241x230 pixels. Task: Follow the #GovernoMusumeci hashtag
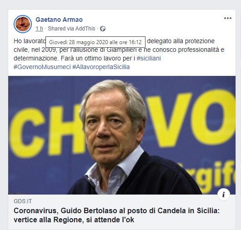(x=42, y=67)
